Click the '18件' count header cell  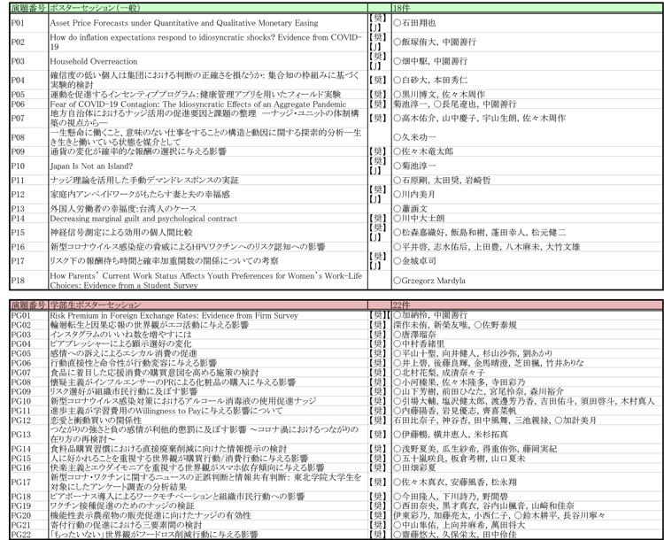(x=528, y=8)
